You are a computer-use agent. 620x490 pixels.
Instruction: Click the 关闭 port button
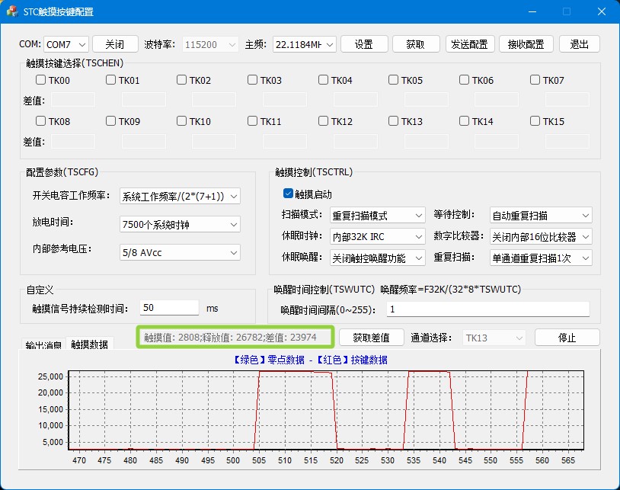pyautogui.click(x=115, y=44)
